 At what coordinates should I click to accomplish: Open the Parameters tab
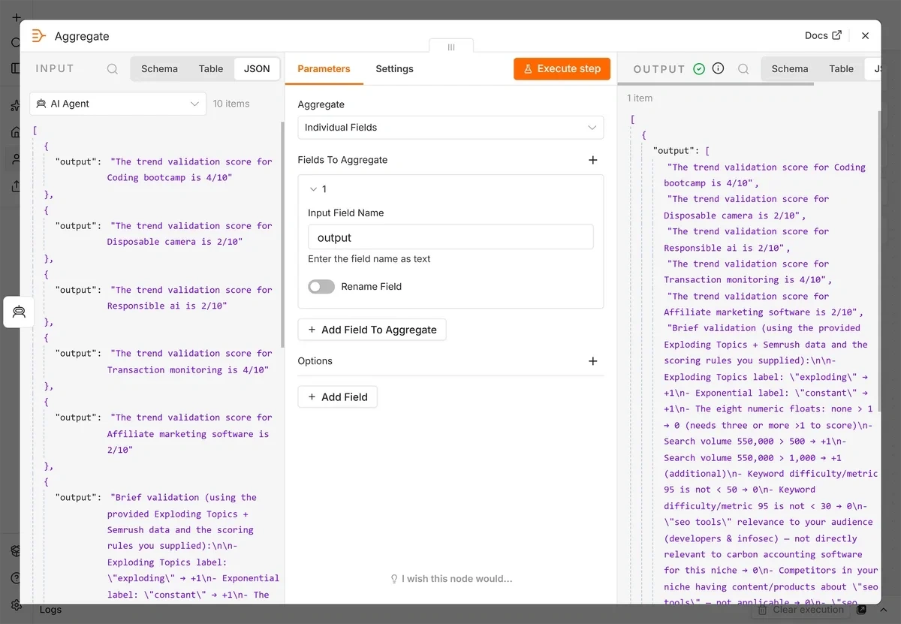(x=324, y=68)
